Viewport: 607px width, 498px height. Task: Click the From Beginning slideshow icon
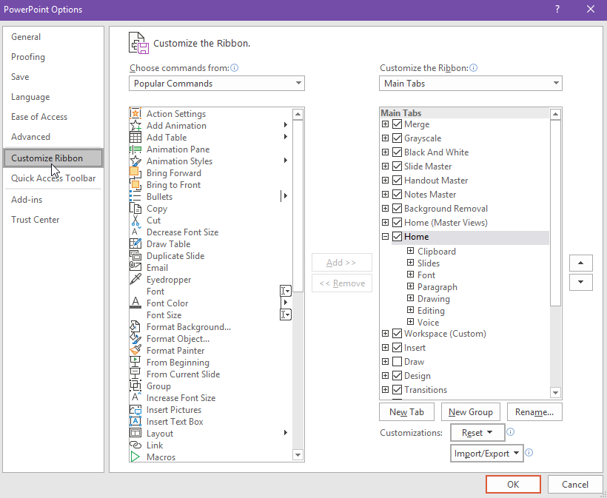coord(135,363)
